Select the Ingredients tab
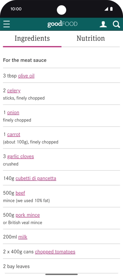This screenshot has width=123, height=278. click(x=32, y=39)
